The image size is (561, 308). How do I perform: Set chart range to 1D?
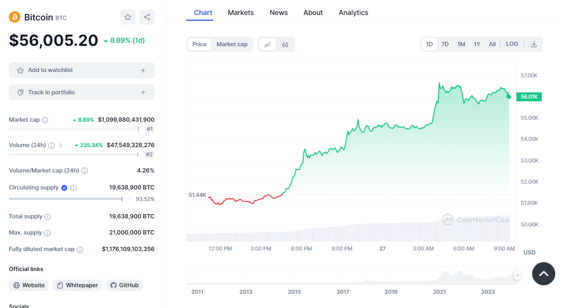429,44
